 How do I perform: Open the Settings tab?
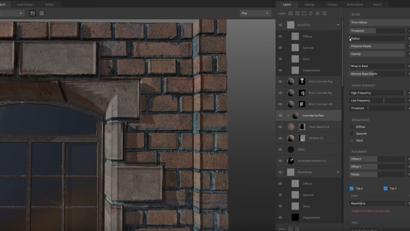coord(309,4)
